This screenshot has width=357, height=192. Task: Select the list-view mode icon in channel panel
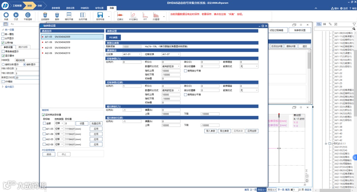coord(325,24)
